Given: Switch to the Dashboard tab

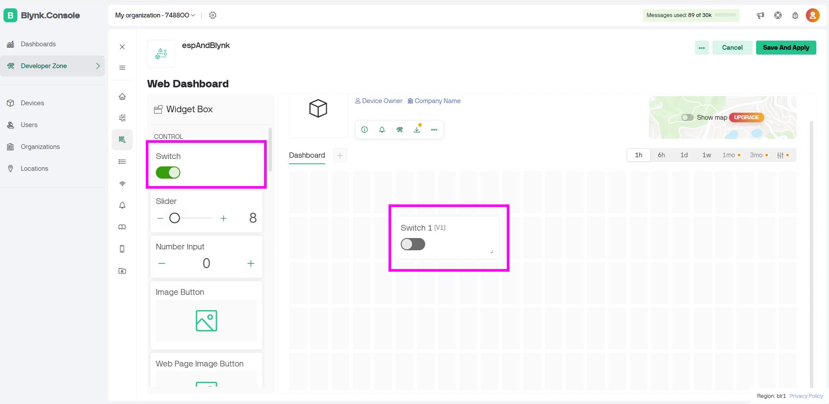Looking at the screenshot, I should click(x=307, y=155).
